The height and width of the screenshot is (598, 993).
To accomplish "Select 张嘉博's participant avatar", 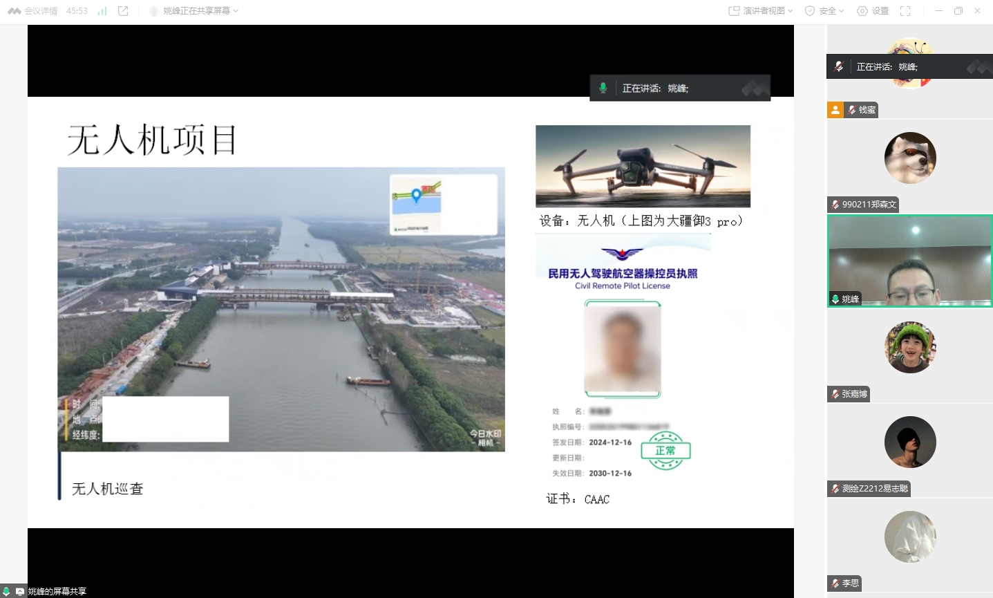I will [x=910, y=348].
